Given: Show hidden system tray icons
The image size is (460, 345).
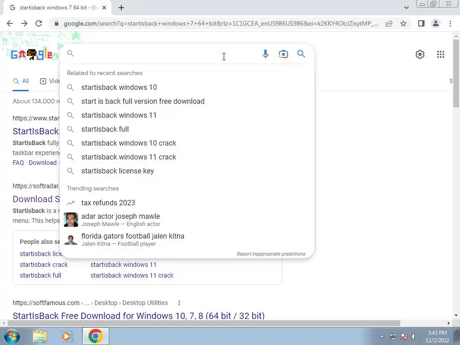Looking at the screenshot, I should (x=382, y=336).
